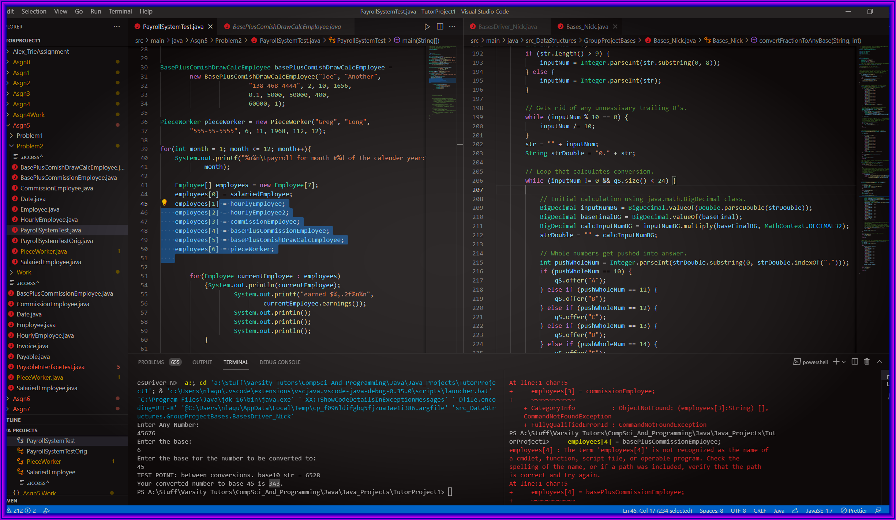Switch to the OUTPUT panel tab
The height and width of the screenshot is (520, 896).
tap(202, 362)
